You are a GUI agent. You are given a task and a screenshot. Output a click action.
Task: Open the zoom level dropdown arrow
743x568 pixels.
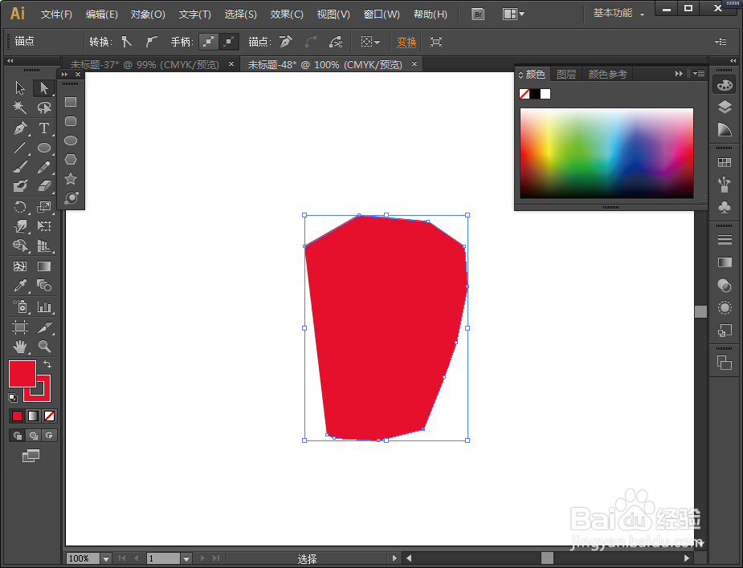[x=106, y=559]
